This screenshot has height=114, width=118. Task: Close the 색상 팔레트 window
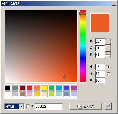click(114, 4)
